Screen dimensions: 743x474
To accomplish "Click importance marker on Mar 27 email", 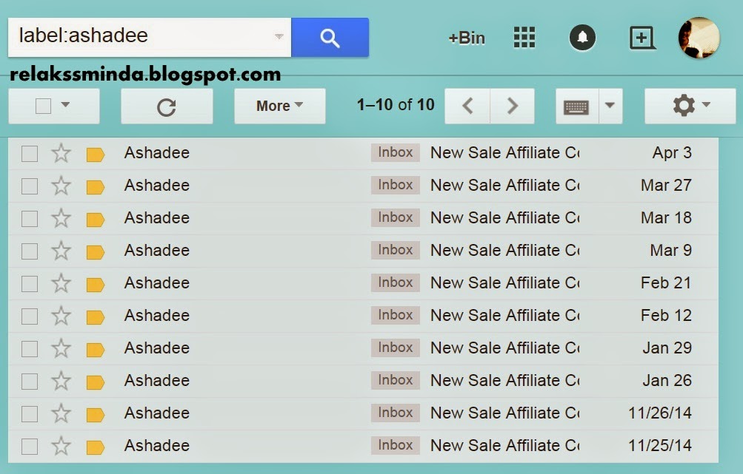I will [x=96, y=187].
